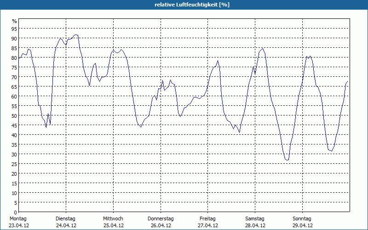Screen dimensions: 368x230
Task: Select the date '25.04.12'
Action: pos(114,225)
